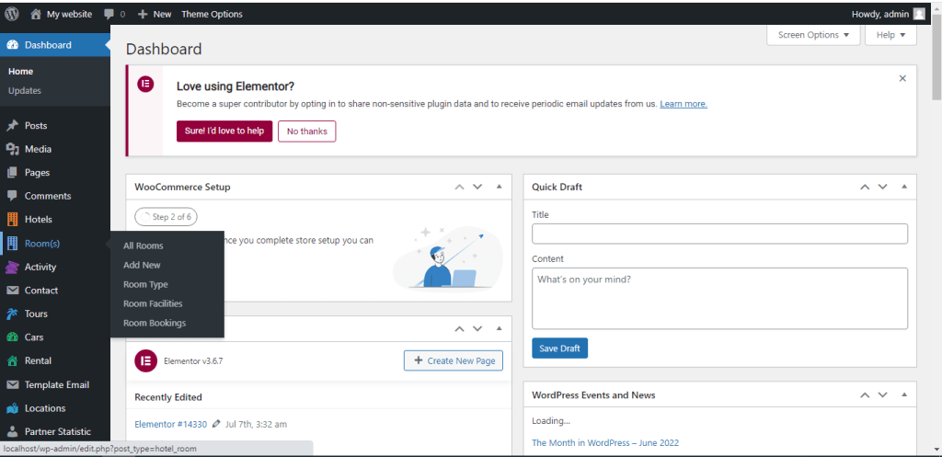Open Theme Options in admin bar
Screen dimensions: 942x457
(x=213, y=14)
